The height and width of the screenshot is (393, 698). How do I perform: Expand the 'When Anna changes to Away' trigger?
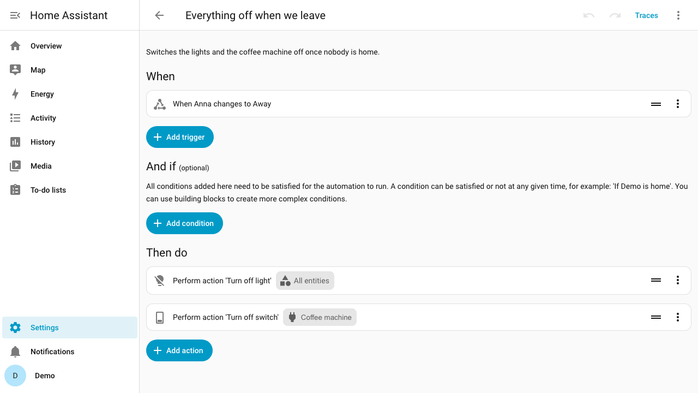(418, 104)
